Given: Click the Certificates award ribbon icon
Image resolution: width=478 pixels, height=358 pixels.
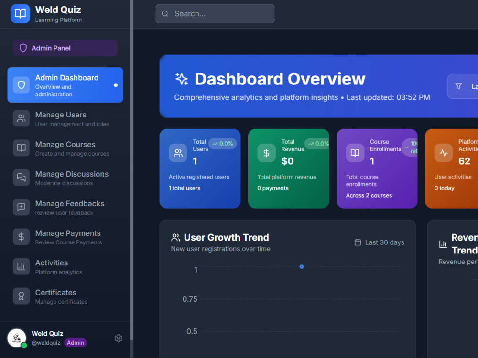Looking at the screenshot, I should [22, 296].
